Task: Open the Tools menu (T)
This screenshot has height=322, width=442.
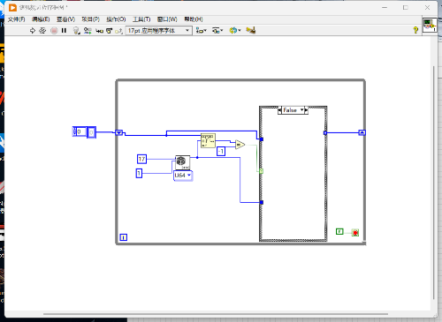Action: click(x=141, y=19)
